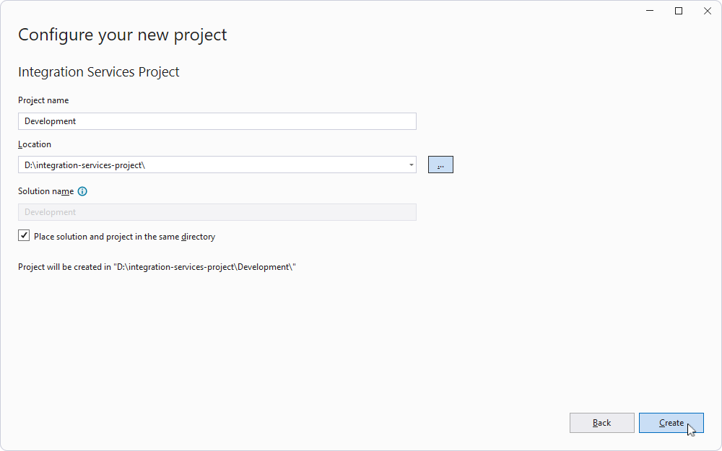Viewport: 722px width, 451px height.
Task: Go Back to the template selection
Action: tap(601, 423)
